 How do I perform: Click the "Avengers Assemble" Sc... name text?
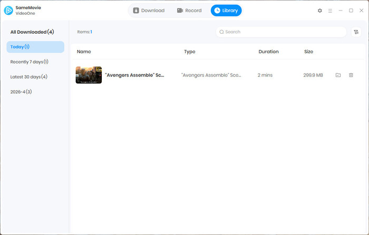134,75
